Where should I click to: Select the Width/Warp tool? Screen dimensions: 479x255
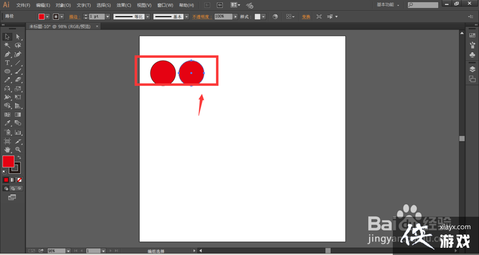[x=7, y=97]
